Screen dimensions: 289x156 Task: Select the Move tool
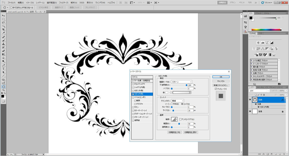tap(3, 16)
